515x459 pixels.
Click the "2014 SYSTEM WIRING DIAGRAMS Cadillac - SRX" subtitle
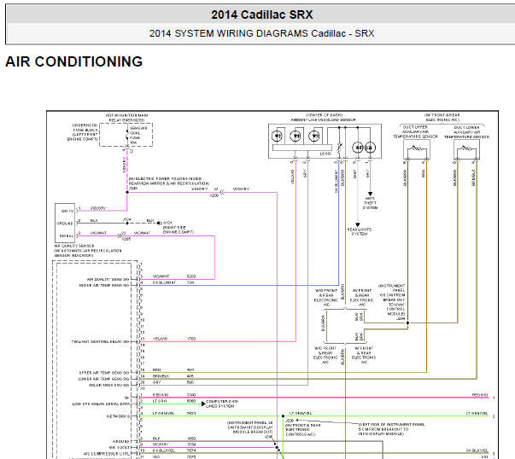coord(261,33)
